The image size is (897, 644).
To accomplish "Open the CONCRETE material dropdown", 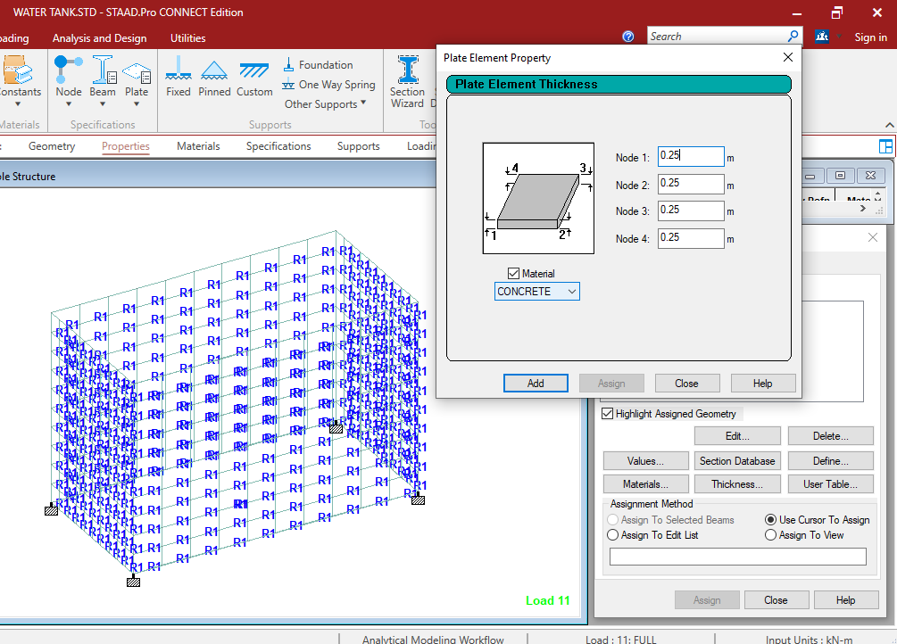I will point(536,292).
